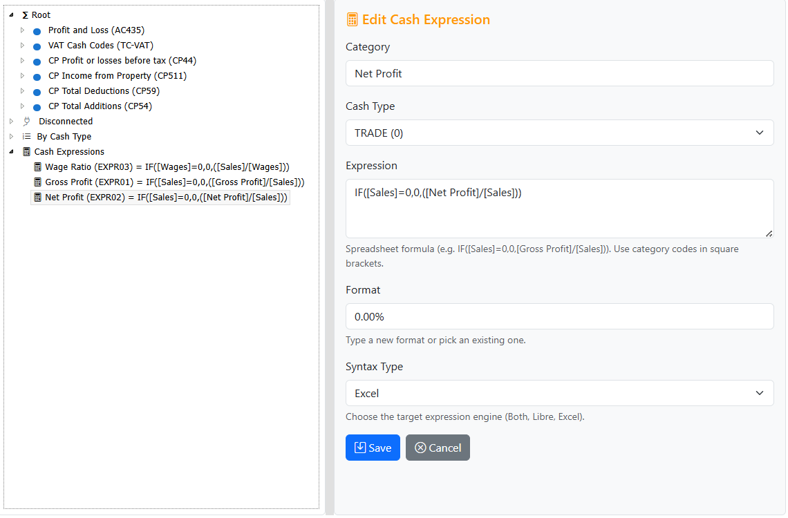
Task: Click the save disk icon inside the Save button
Action: (x=359, y=448)
